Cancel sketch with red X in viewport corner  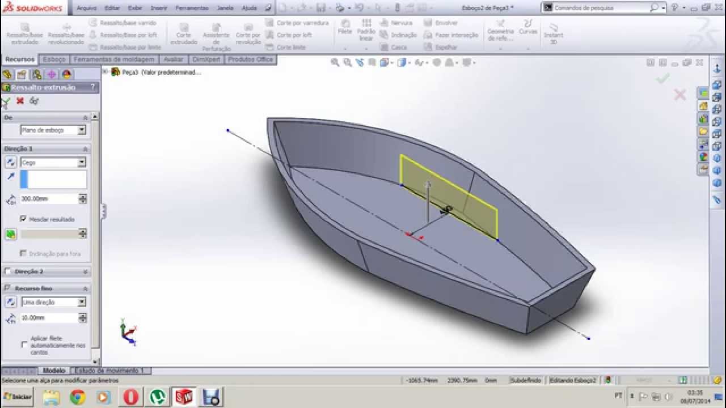pos(679,95)
